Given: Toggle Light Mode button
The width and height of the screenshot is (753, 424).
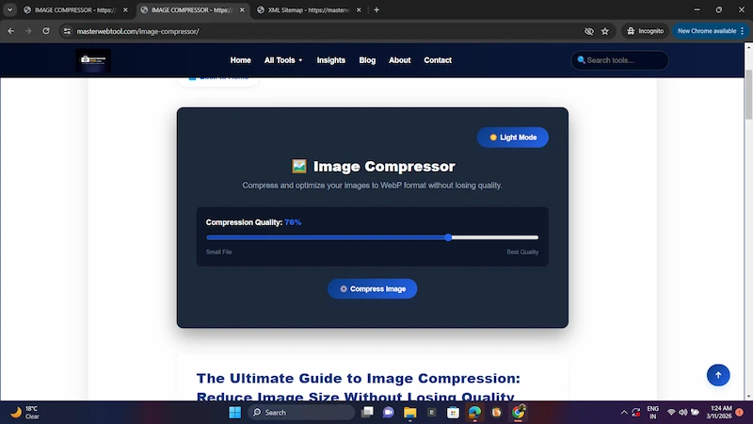Looking at the screenshot, I should (x=512, y=138).
